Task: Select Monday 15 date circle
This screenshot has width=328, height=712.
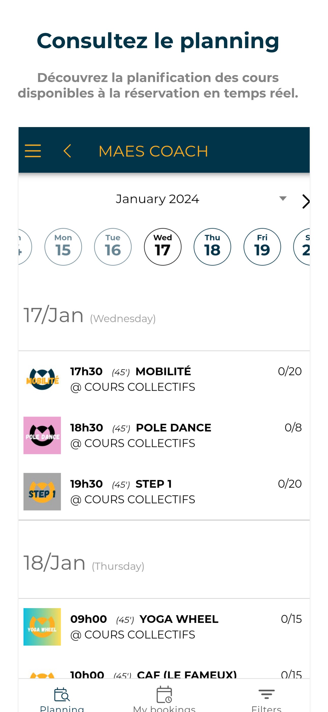Action: tap(63, 247)
